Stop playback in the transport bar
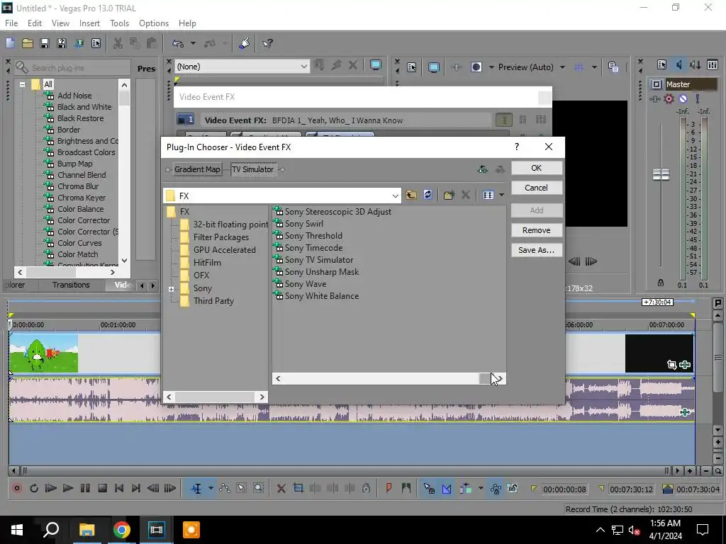726x544 pixels. pyautogui.click(x=102, y=488)
